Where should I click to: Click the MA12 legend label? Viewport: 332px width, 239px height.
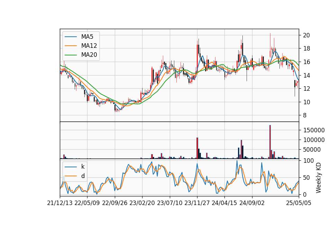(89, 46)
